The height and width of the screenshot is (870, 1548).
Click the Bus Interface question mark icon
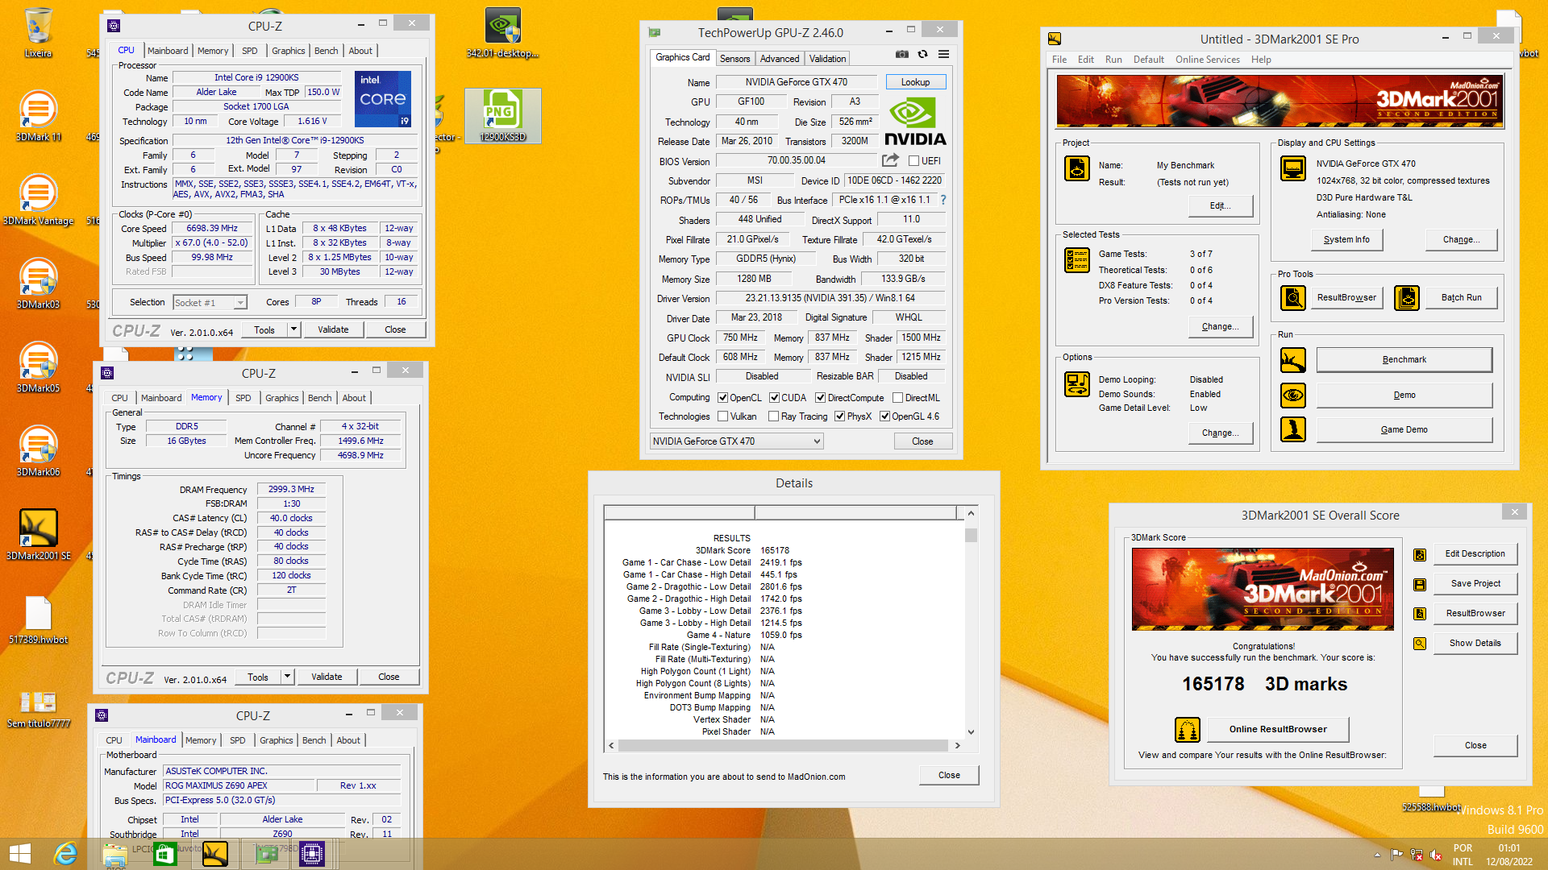tap(943, 200)
